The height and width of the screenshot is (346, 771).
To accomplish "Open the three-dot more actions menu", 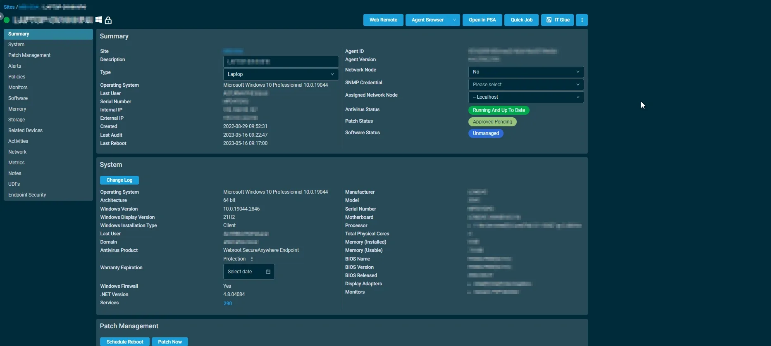I will click(x=582, y=20).
